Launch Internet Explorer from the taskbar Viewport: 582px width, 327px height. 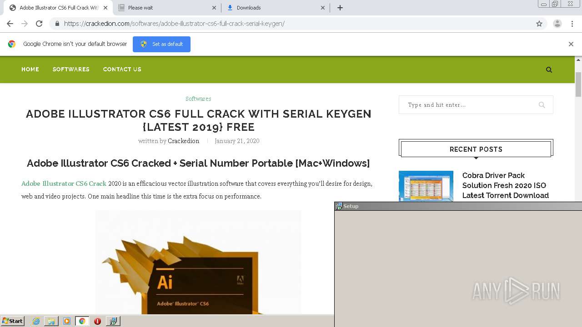click(36, 321)
